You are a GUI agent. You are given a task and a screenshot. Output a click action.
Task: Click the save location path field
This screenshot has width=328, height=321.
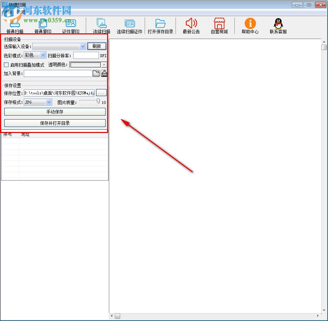pos(59,93)
